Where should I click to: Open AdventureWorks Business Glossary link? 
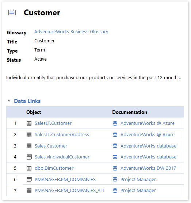[71, 32]
